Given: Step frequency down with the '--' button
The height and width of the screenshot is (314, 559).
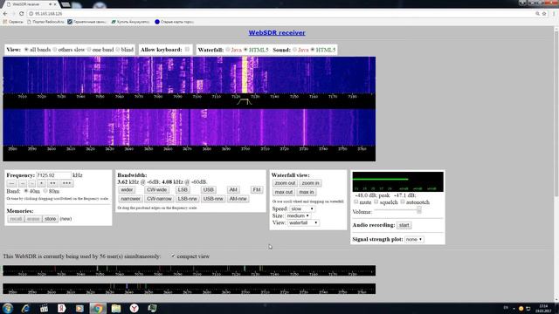Looking at the screenshot, I should pos(22,183).
